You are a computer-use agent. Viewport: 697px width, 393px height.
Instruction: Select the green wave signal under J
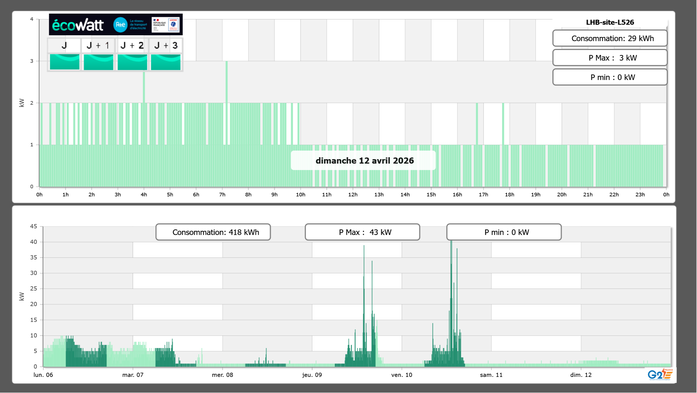click(65, 62)
